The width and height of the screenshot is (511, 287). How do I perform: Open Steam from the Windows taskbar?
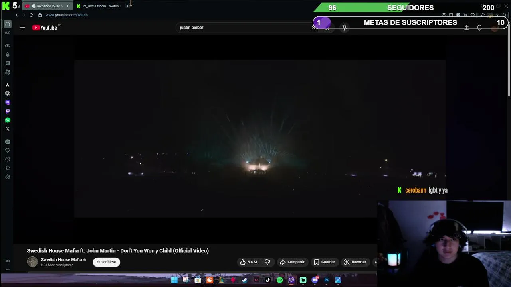coord(244,280)
